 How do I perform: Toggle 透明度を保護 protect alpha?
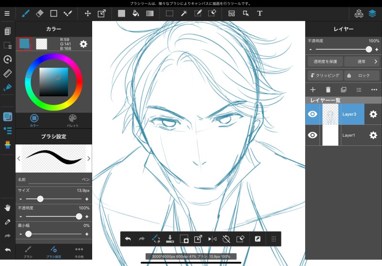pos(325,61)
